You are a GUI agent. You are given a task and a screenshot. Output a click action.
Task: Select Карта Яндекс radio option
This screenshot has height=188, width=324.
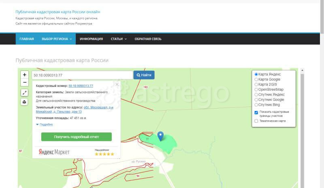256,74
